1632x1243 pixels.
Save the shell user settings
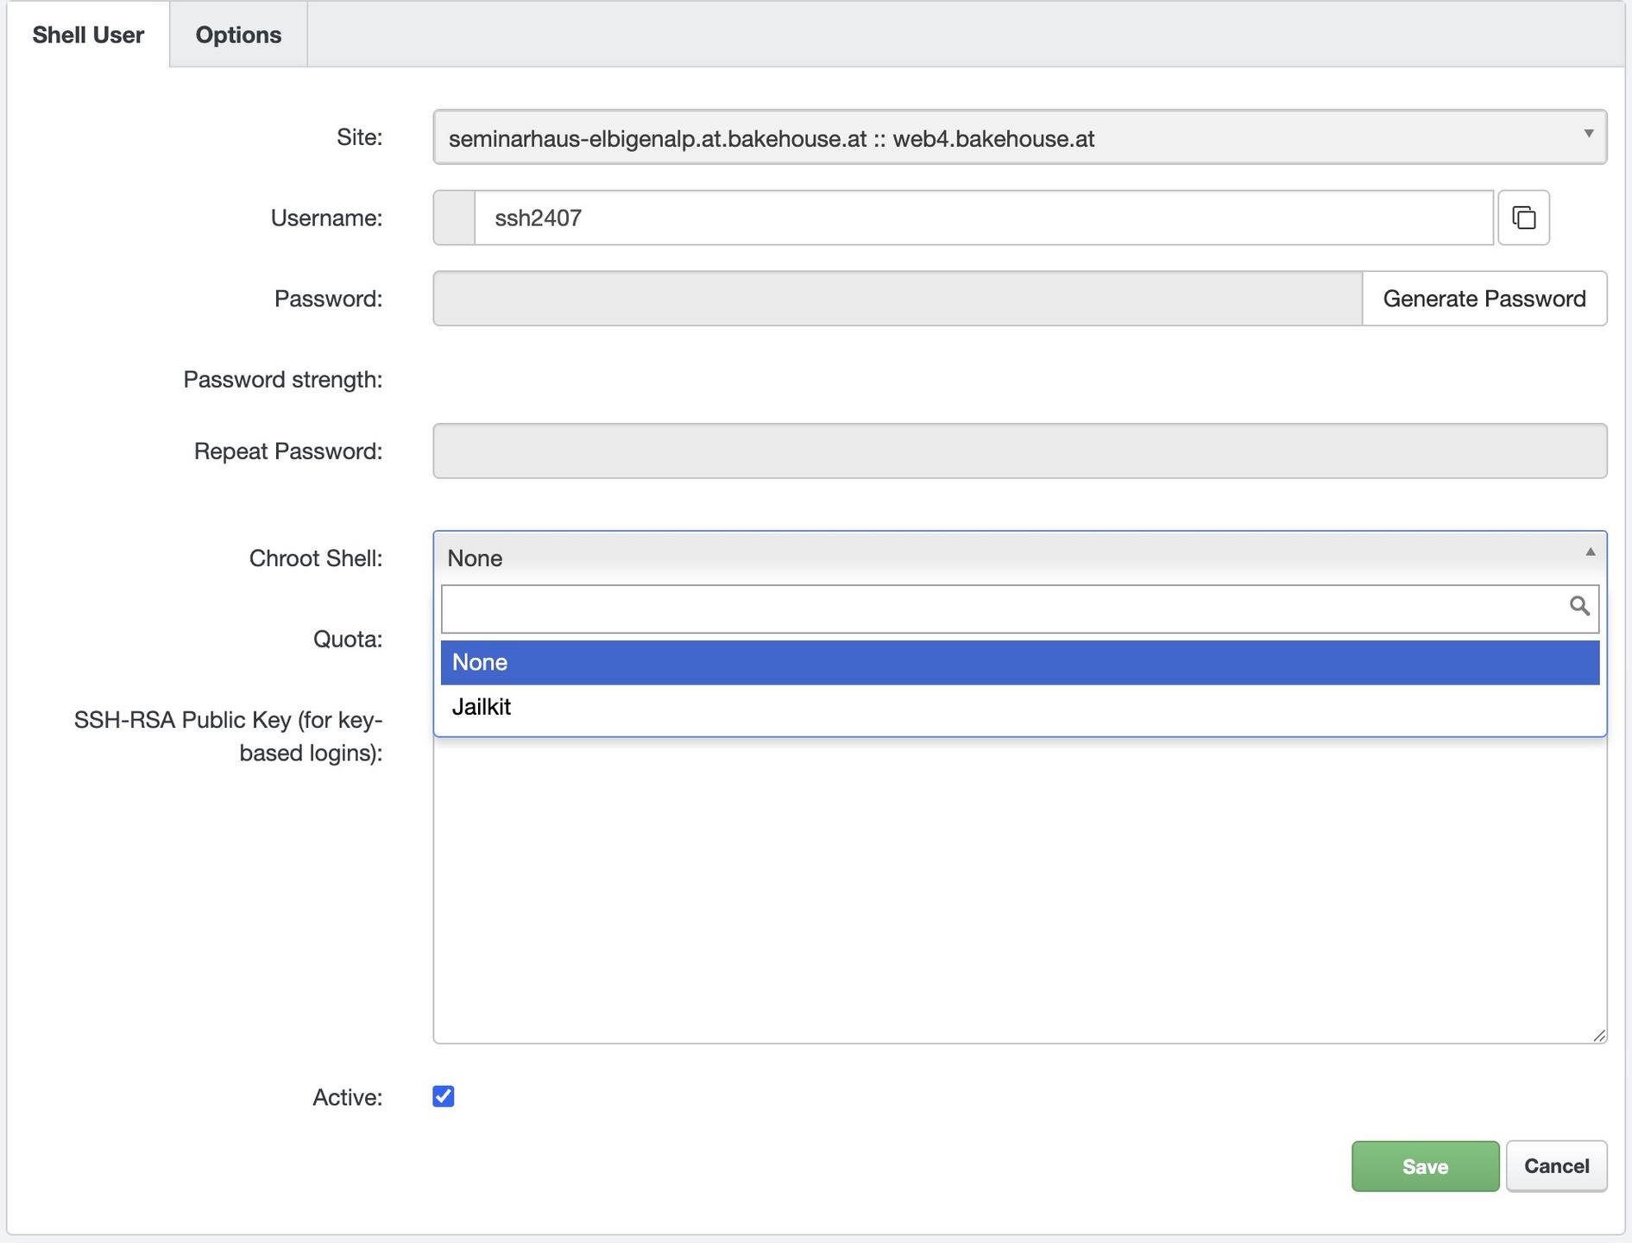pyautogui.click(x=1425, y=1166)
